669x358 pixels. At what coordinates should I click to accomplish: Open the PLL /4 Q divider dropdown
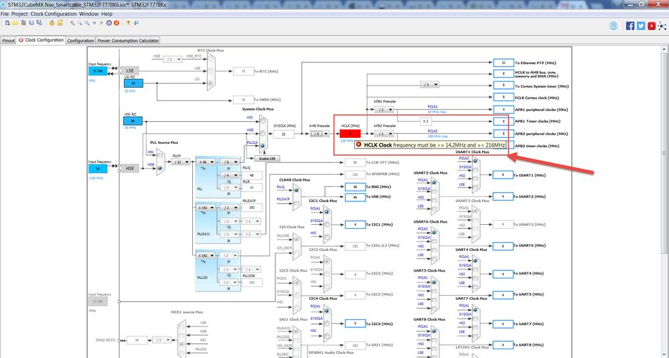(229, 175)
